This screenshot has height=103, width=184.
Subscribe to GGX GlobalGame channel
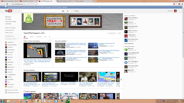(x=131, y=63)
